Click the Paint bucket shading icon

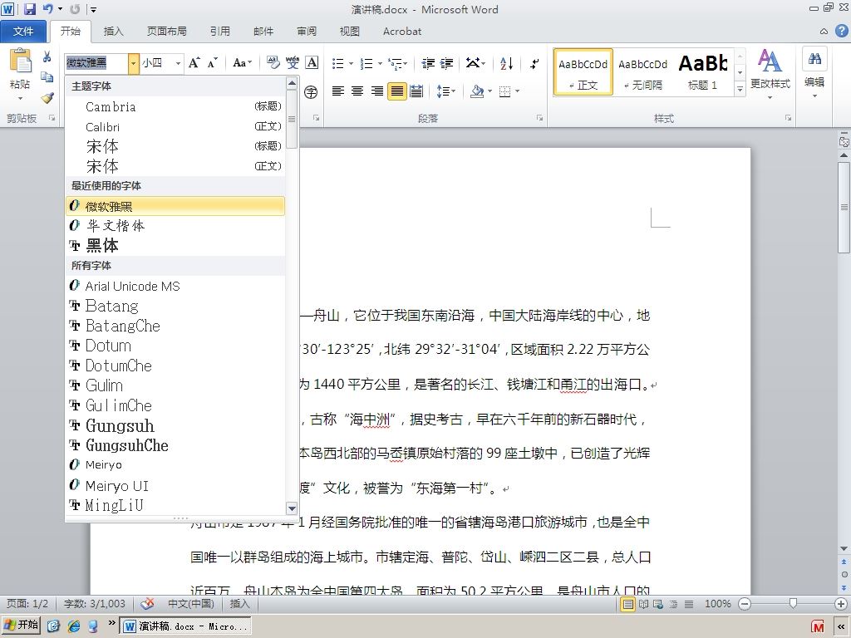coord(476,91)
